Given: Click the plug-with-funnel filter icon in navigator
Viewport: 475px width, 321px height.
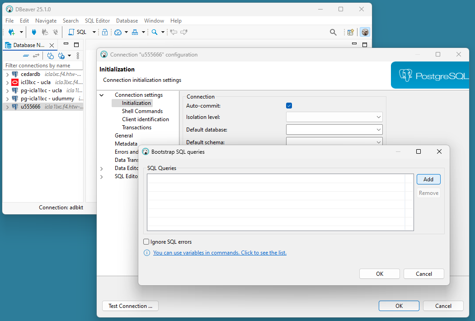Looking at the screenshot, I should tap(61, 56).
